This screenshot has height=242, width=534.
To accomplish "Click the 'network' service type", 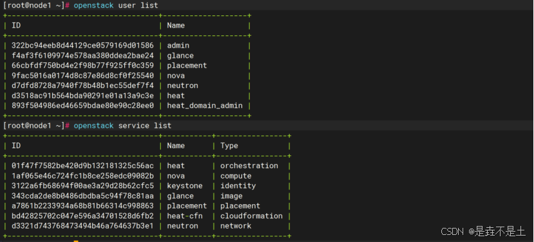I will click(235, 226).
